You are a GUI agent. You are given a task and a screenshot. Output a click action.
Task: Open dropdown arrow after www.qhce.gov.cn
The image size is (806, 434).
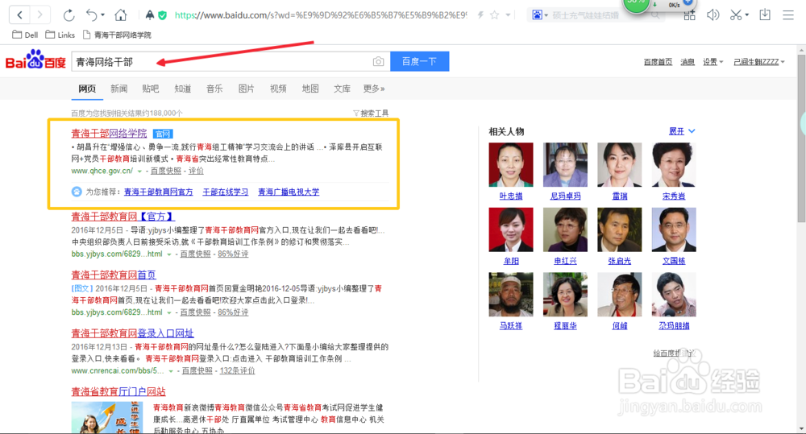[139, 171]
